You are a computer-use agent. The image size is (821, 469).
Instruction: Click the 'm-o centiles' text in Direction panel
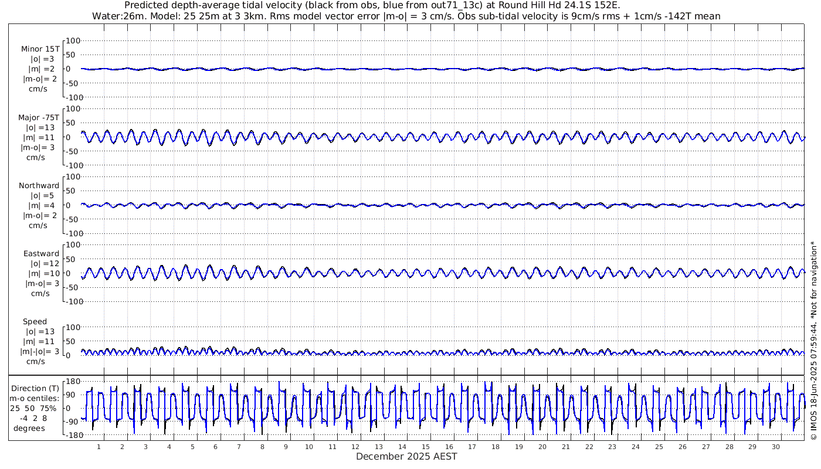35,398
